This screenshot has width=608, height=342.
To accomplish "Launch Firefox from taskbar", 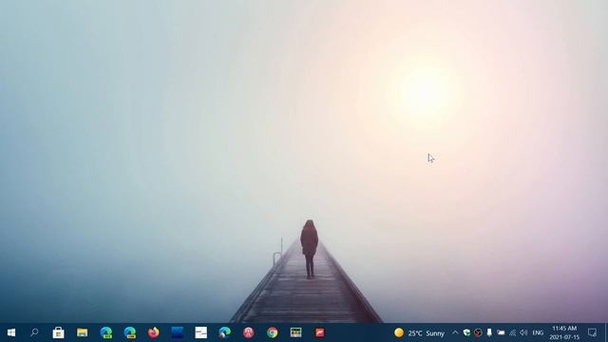I will 154,332.
